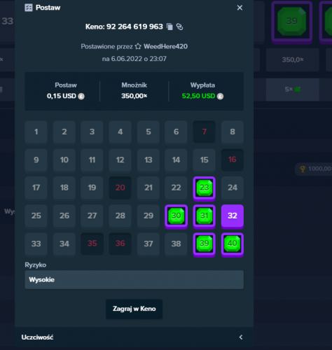Toggle Keno number 3
Viewport: 332px width, 350px height.
coord(92,132)
